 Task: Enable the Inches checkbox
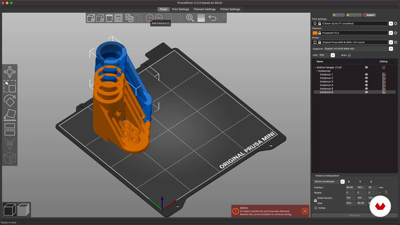316,208
